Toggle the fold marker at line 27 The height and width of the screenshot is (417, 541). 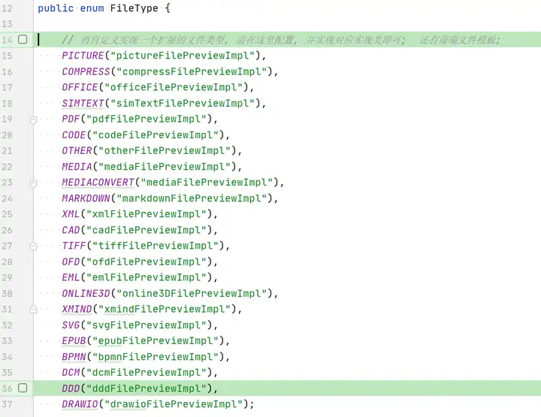pyautogui.click(x=33, y=246)
